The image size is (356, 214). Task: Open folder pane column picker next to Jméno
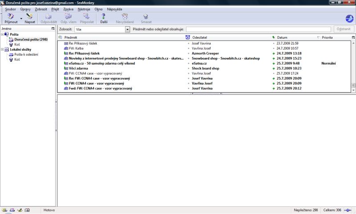[x=53, y=28]
